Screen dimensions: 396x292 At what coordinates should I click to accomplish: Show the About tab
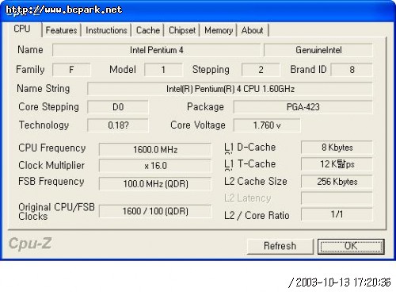[253, 30]
